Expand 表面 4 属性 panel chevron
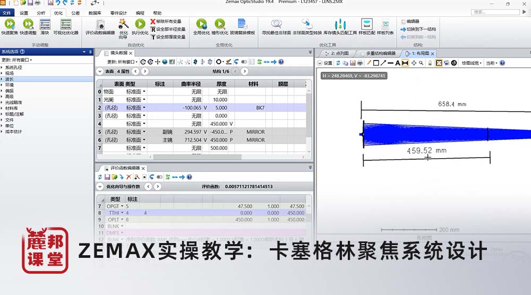531x295 pixels. click(100, 72)
